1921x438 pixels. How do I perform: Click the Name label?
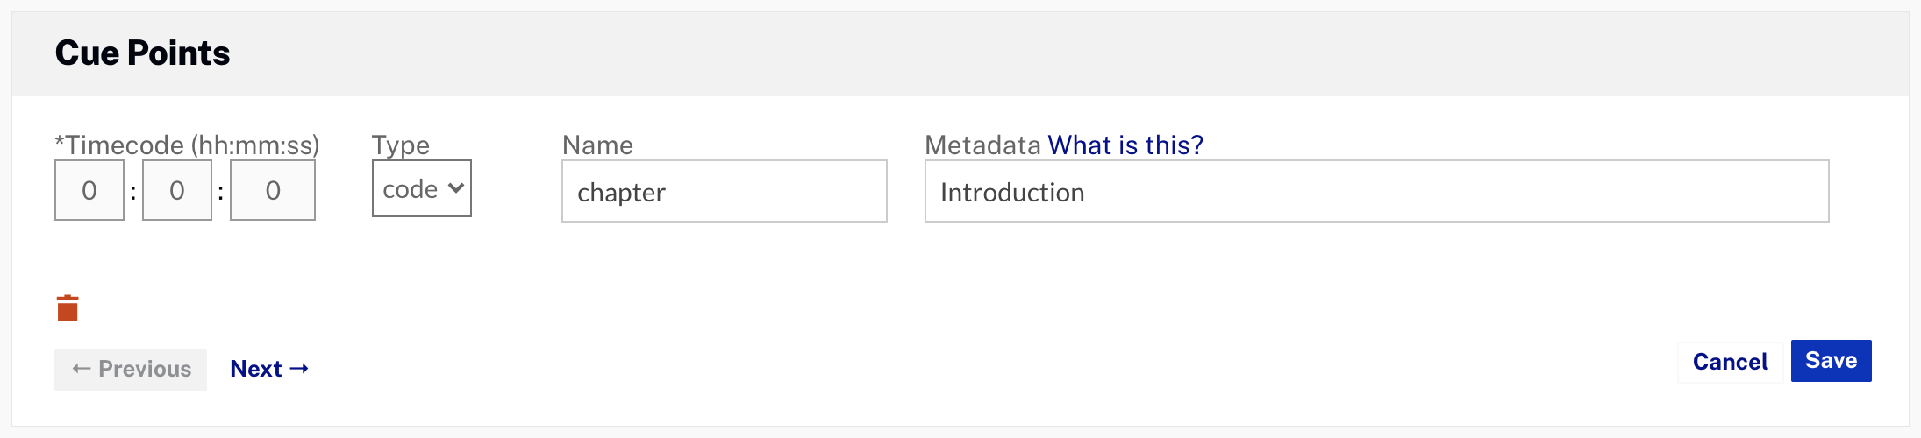[x=597, y=145]
